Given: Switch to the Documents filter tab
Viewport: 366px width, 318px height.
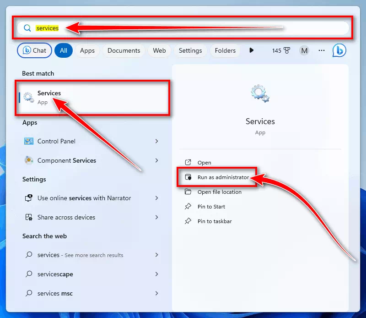Looking at the screenshot, I should point(124,50).
